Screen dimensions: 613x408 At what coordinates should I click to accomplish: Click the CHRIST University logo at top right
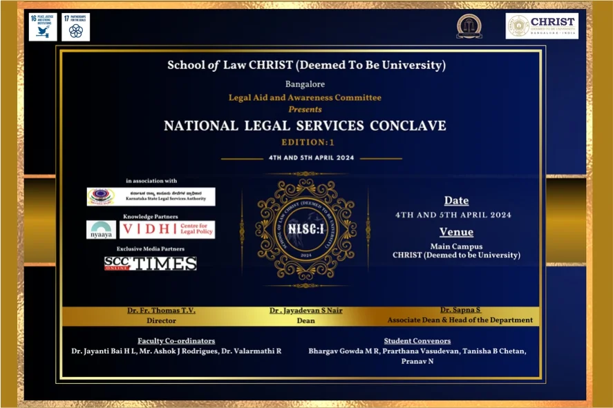click(x=541, y=26)
